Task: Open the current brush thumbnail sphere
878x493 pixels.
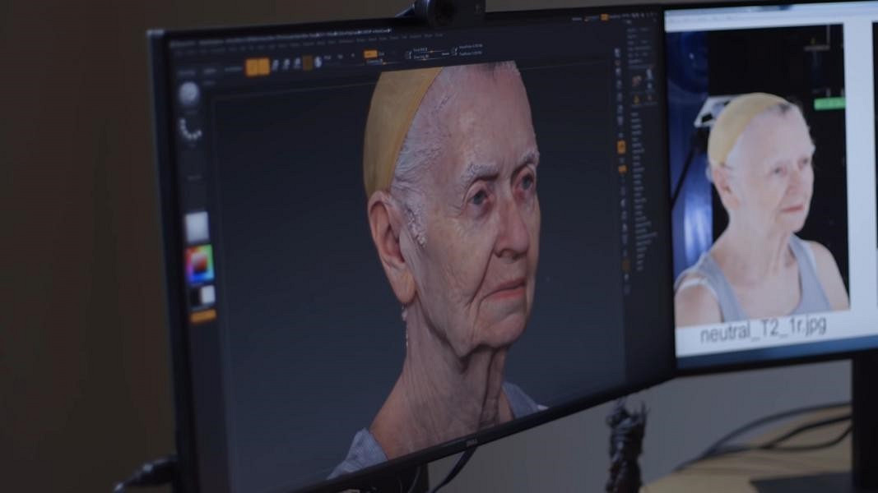Action: [189, 94]
